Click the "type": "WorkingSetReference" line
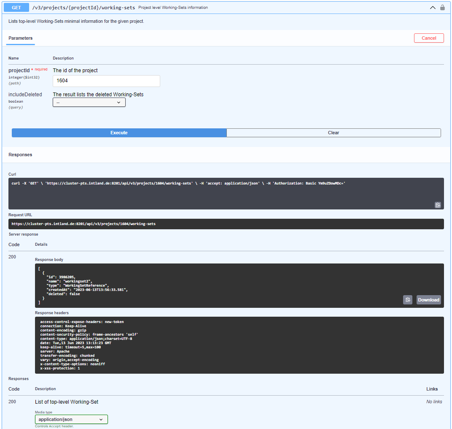The image size is (452, 429). click(x=78, y=285)
